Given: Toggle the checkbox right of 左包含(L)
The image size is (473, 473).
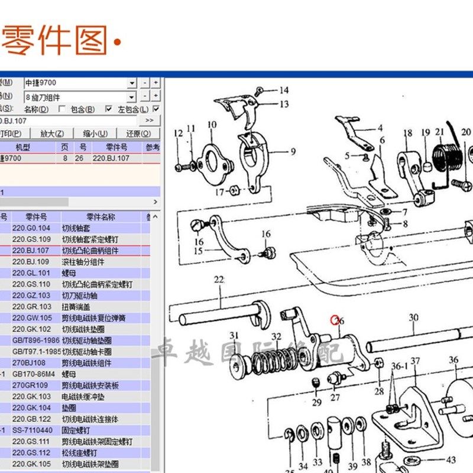Looking at the screenshot, I should (x=155, y=108).
